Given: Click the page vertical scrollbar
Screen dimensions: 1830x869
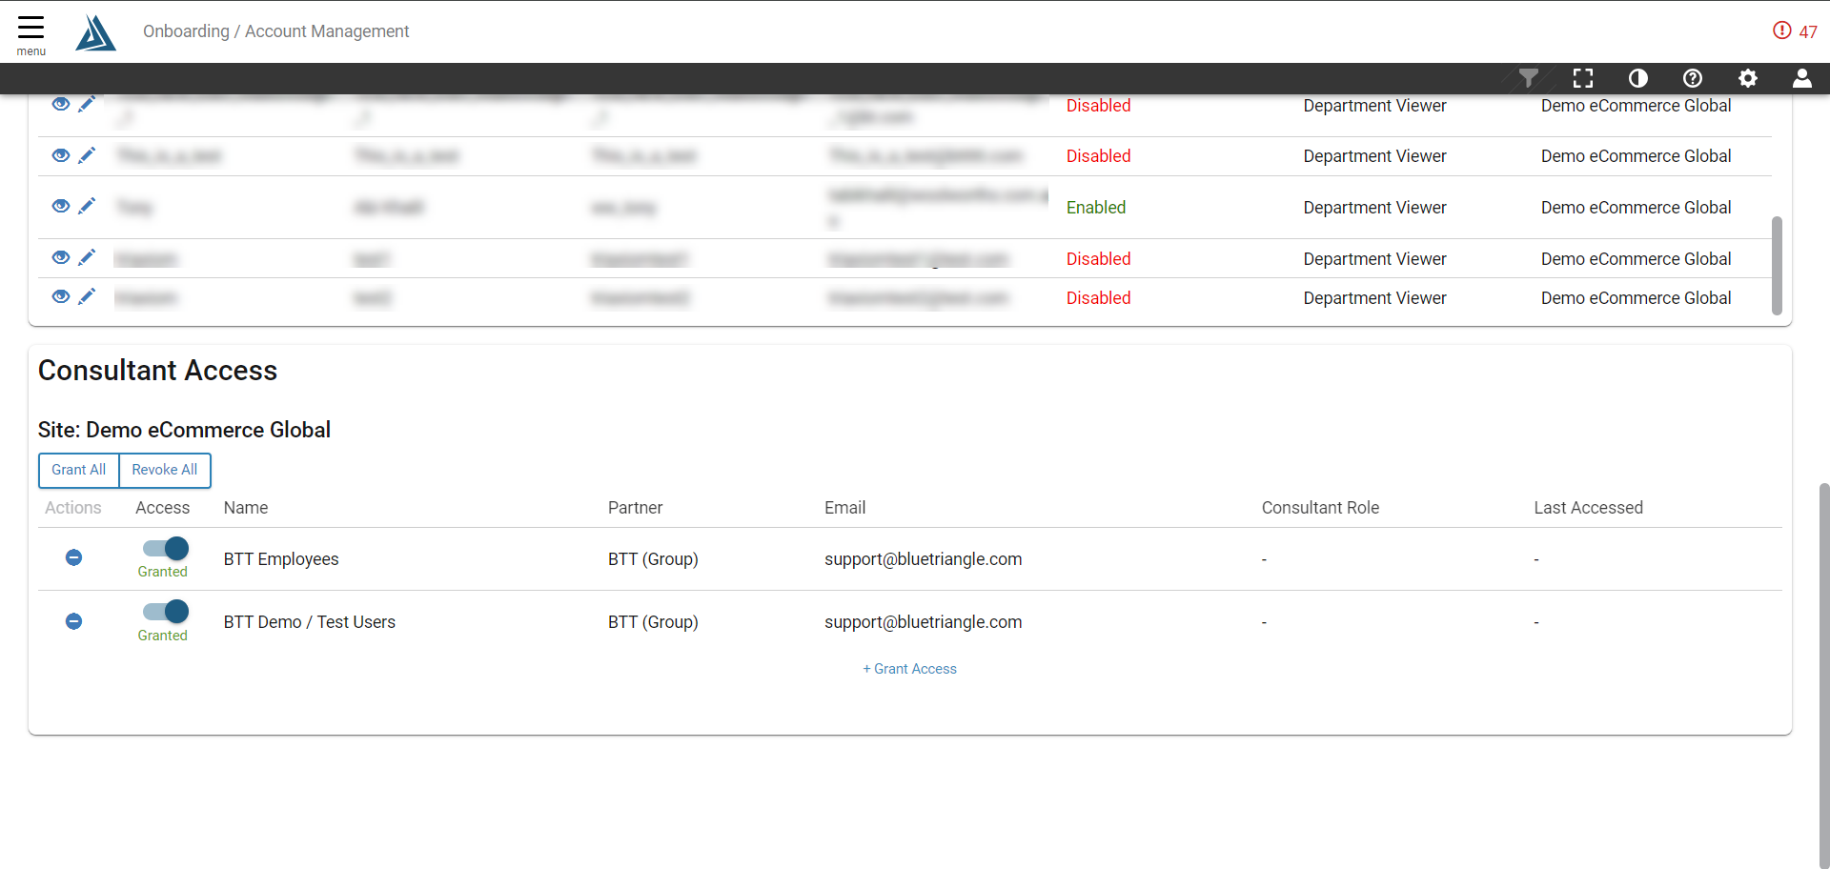Looking at the screenshot, I should [x=1824, y=675].
